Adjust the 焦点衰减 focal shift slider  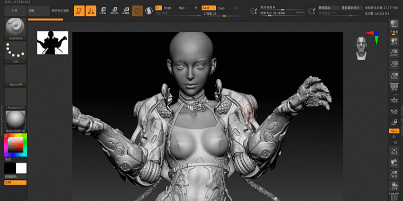coord(282,8)
